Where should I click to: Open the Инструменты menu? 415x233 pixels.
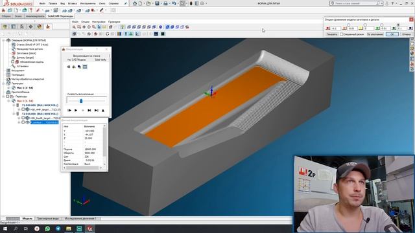(x=88, y=4)
